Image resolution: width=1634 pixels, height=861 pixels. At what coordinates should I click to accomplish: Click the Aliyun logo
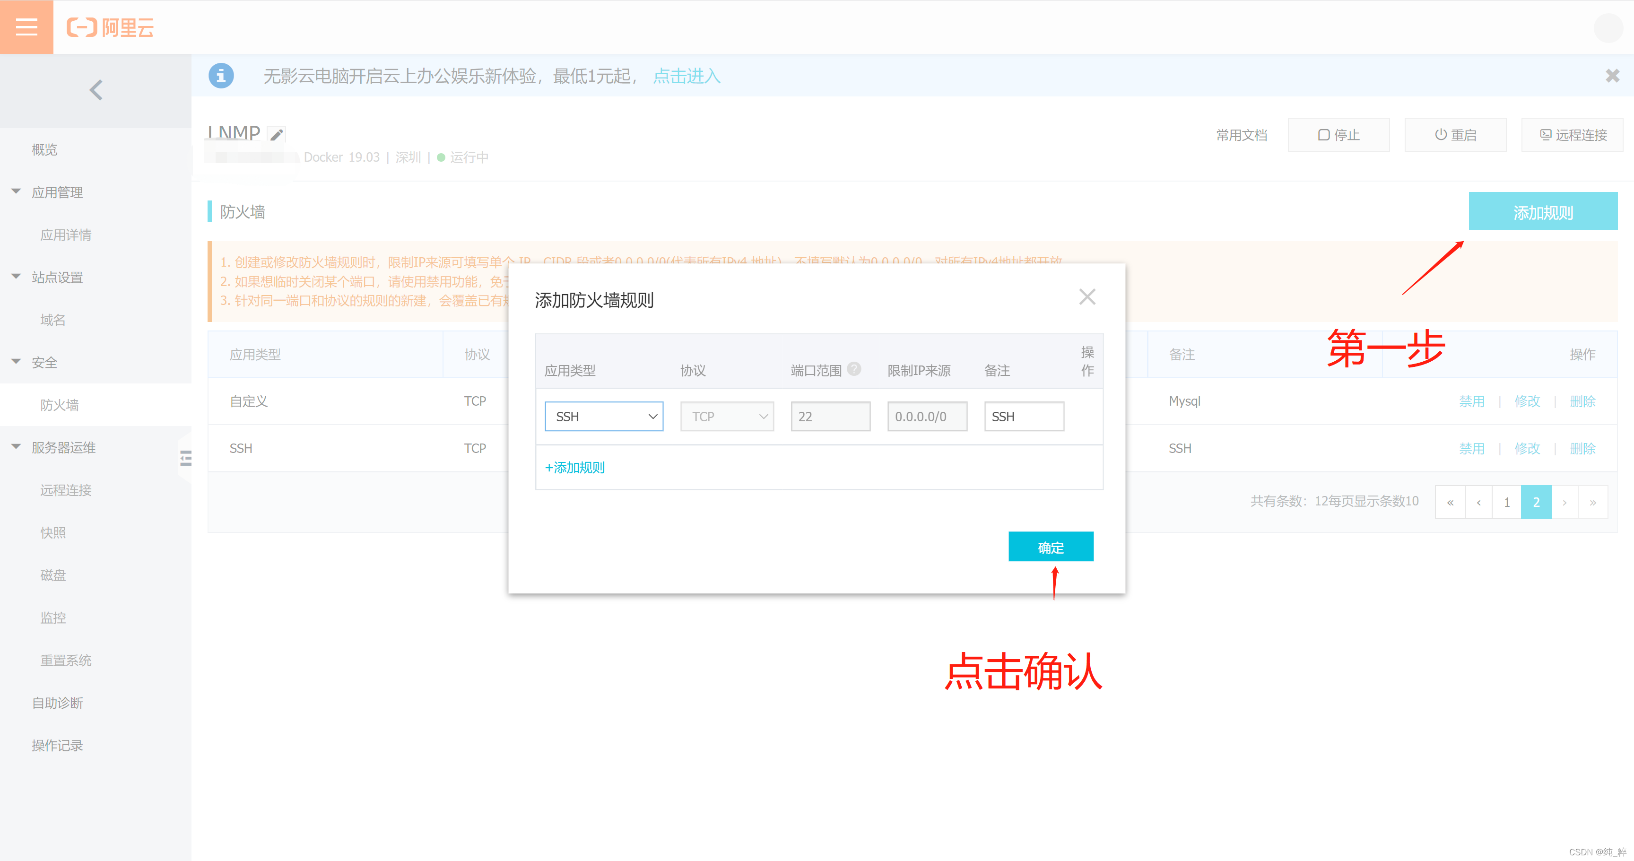tap(110, 27)
